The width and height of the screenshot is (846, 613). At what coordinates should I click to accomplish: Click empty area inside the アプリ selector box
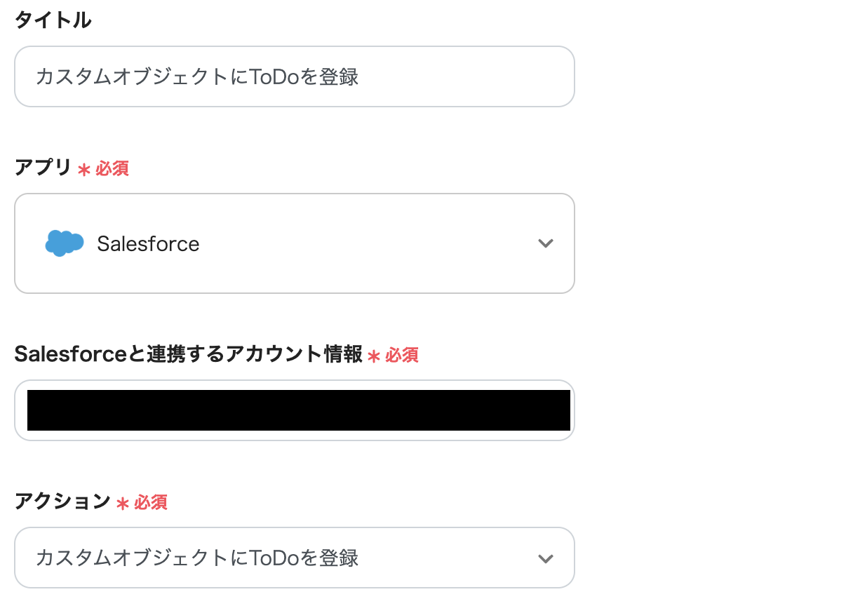(x=365, y=243)
